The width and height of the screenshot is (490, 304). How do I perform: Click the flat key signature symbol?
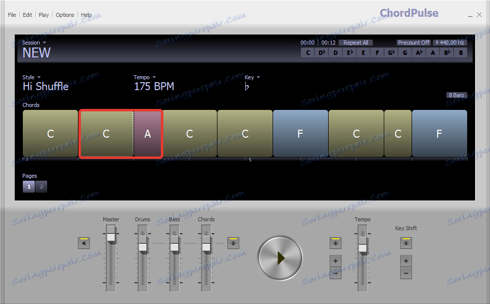pos(247,86)
